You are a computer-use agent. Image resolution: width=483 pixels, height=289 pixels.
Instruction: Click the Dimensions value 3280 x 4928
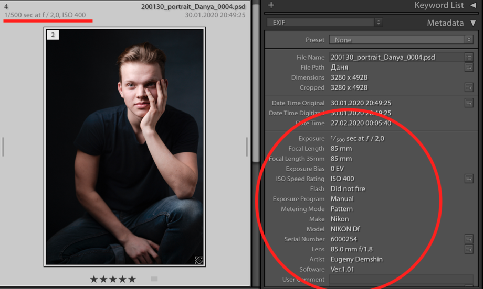tap(349, 77)
